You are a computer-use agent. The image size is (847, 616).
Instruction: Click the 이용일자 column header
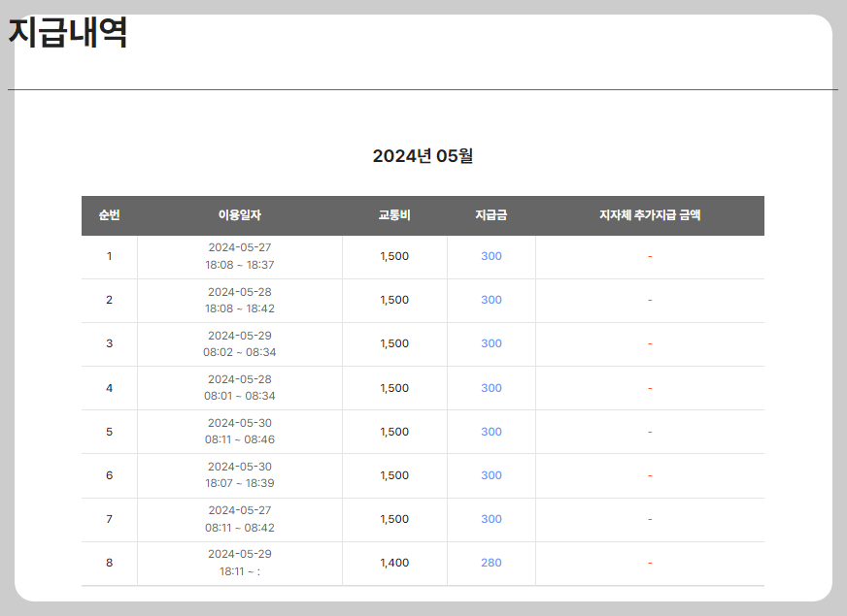point(239,215)
